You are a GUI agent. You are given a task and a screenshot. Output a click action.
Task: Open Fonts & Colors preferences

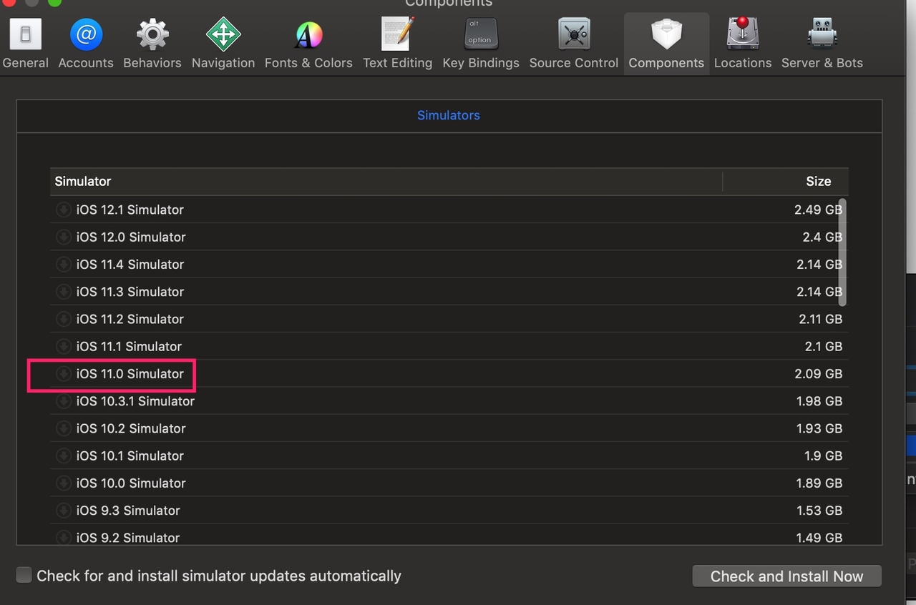point(308,43)
